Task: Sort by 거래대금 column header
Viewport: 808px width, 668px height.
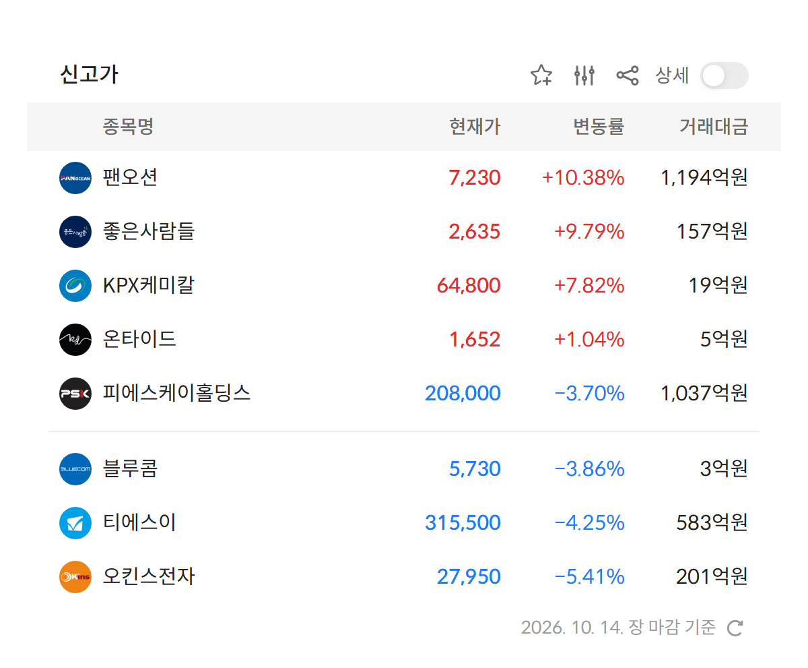Action: pyautogui.click(x=714, y=127)
